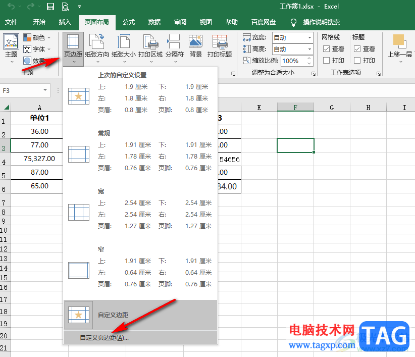Click the 缩放比例 100% scale field
The image size is (415, 357).
[x=294, y=61]
